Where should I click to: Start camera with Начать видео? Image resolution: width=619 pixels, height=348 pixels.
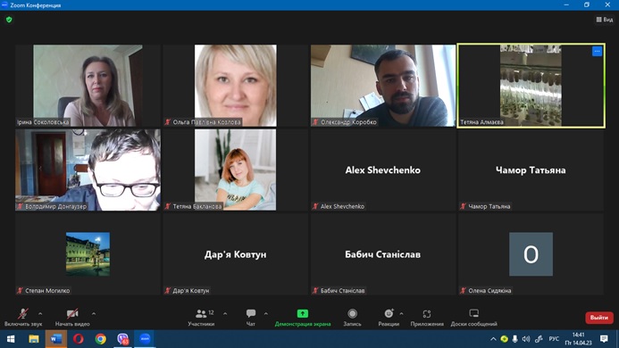pos(72,318)
